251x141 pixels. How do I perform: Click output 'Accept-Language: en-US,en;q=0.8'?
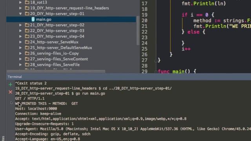click(47, 139)
